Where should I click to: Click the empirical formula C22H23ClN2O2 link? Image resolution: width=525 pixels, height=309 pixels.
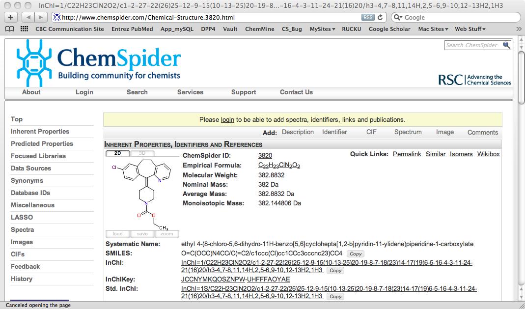pos(279,166)
